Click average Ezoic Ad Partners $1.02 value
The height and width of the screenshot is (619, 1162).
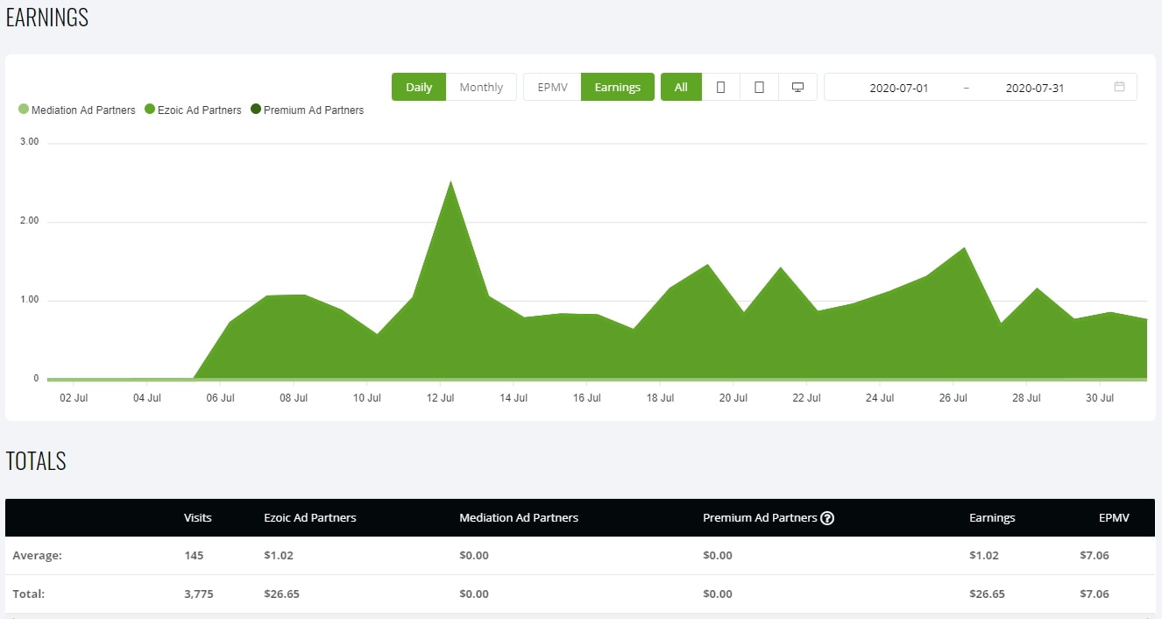point(279,556)
